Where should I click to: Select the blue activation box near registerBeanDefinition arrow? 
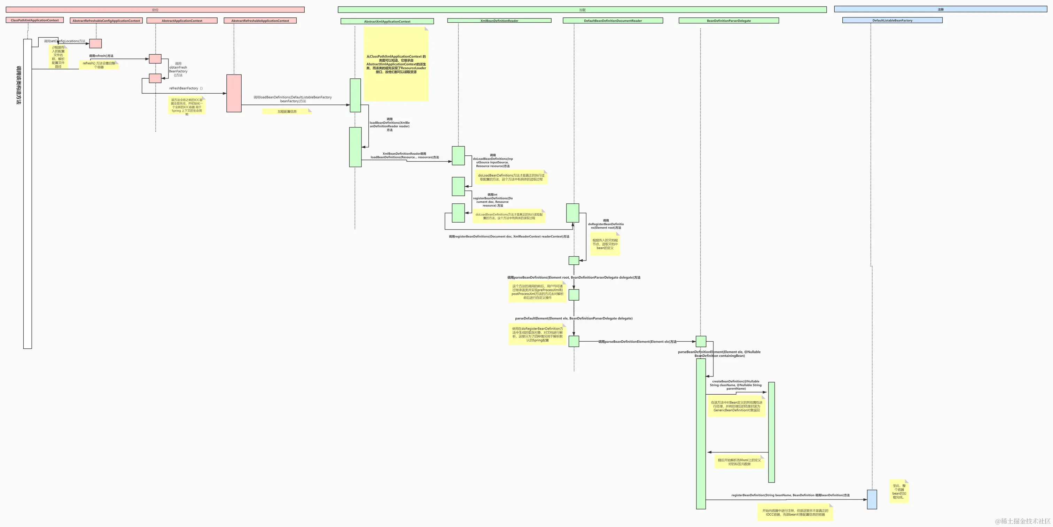tap(872, 499)
